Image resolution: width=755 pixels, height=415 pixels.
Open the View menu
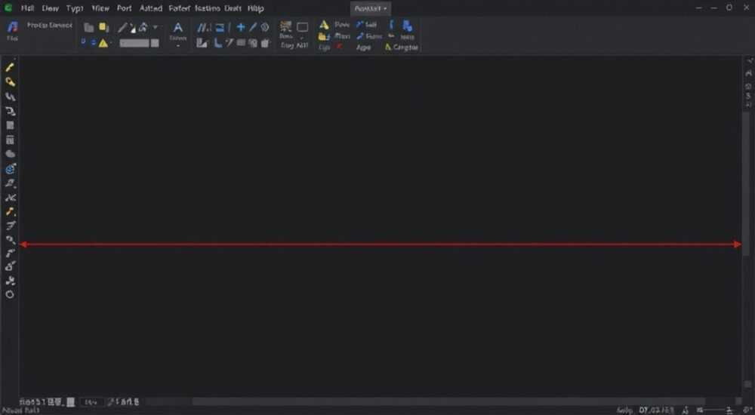(100, 8)
